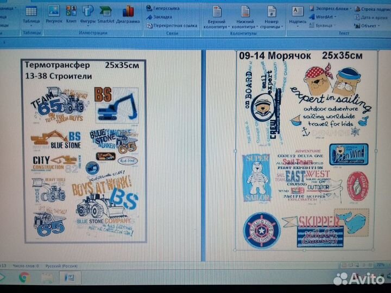
Task: Open Google Chrome from the taskbar
Action: point(24,278)
